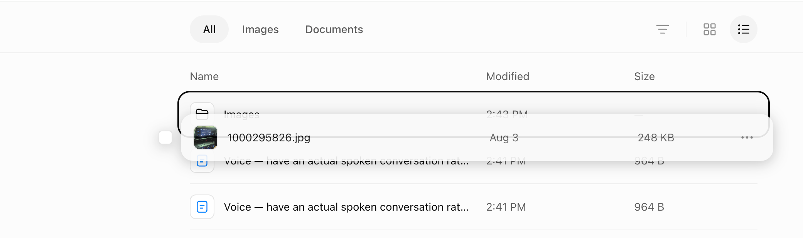Select the list view layout icon
Image resolution: width=803 pixels, height=238 pixels.
(x=743, y=29)
